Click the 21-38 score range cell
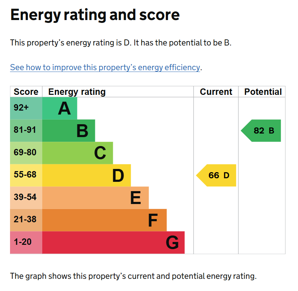This screenshot has height=291, width=298. pos(26,220)
